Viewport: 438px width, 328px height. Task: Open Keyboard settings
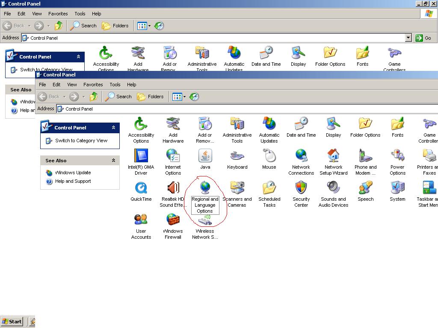pyautogui.click(x=237, y=159)
